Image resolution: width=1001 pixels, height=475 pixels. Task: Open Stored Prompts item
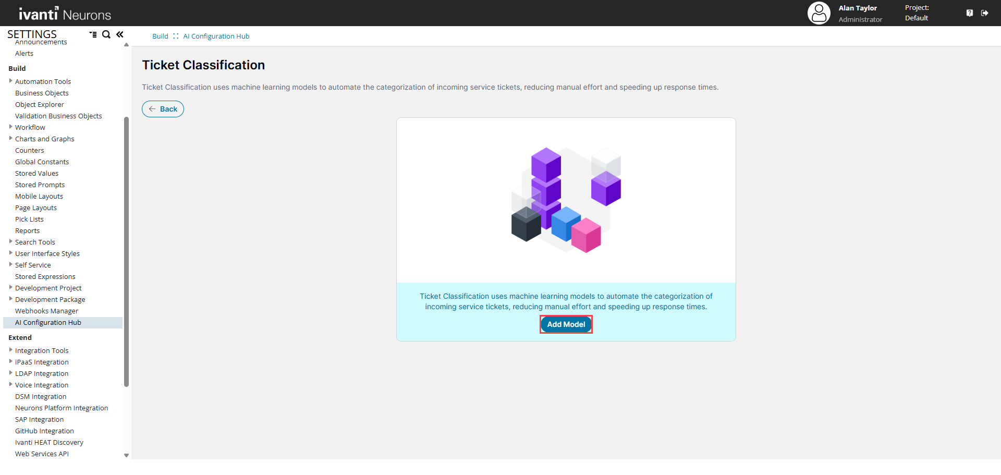40,185
